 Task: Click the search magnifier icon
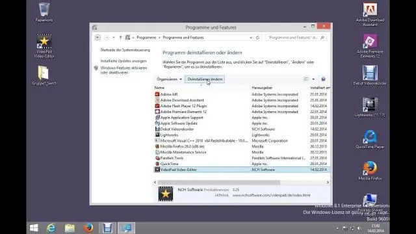point(322,38)
